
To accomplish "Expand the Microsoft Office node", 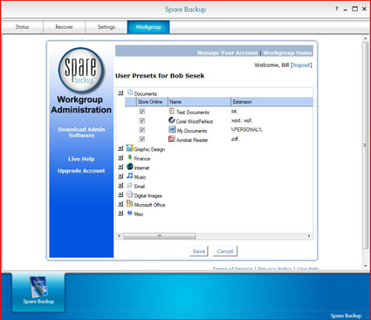I will point(120,204).
